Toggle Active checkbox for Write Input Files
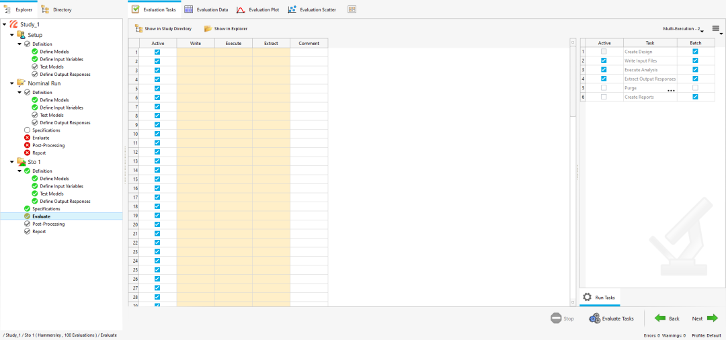The height and width of the screenshot is (340, 726). [604, 60]
